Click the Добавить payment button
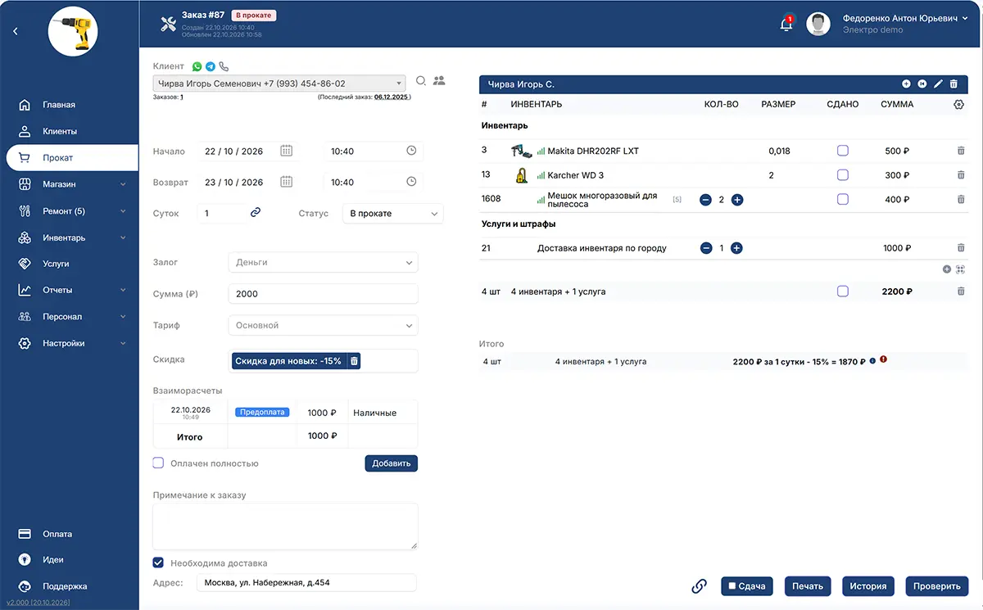The height and width of the screenshot is (610, 983). coord(391,463)
